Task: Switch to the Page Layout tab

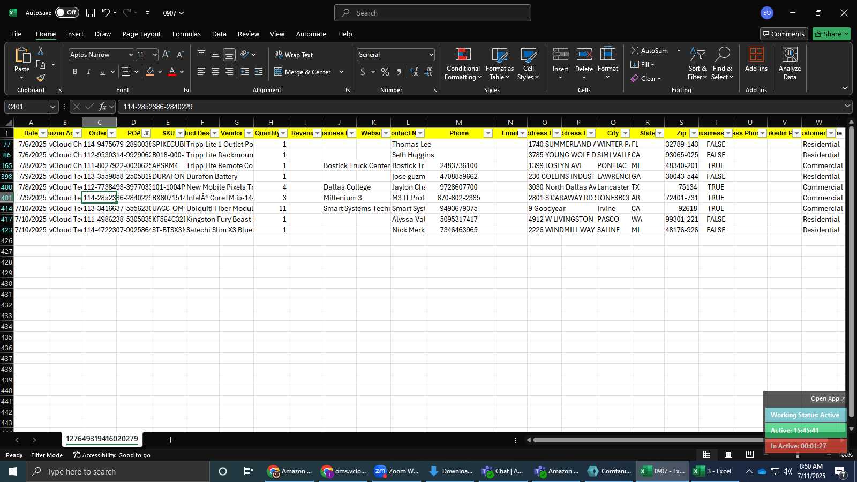Action: click(141, 34)
